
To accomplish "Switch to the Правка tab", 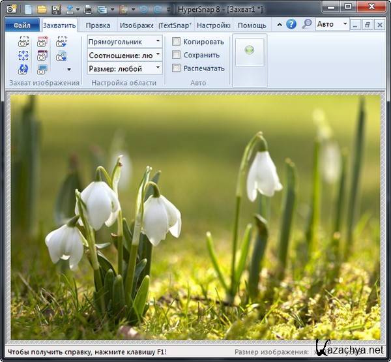I will (98, 25).
